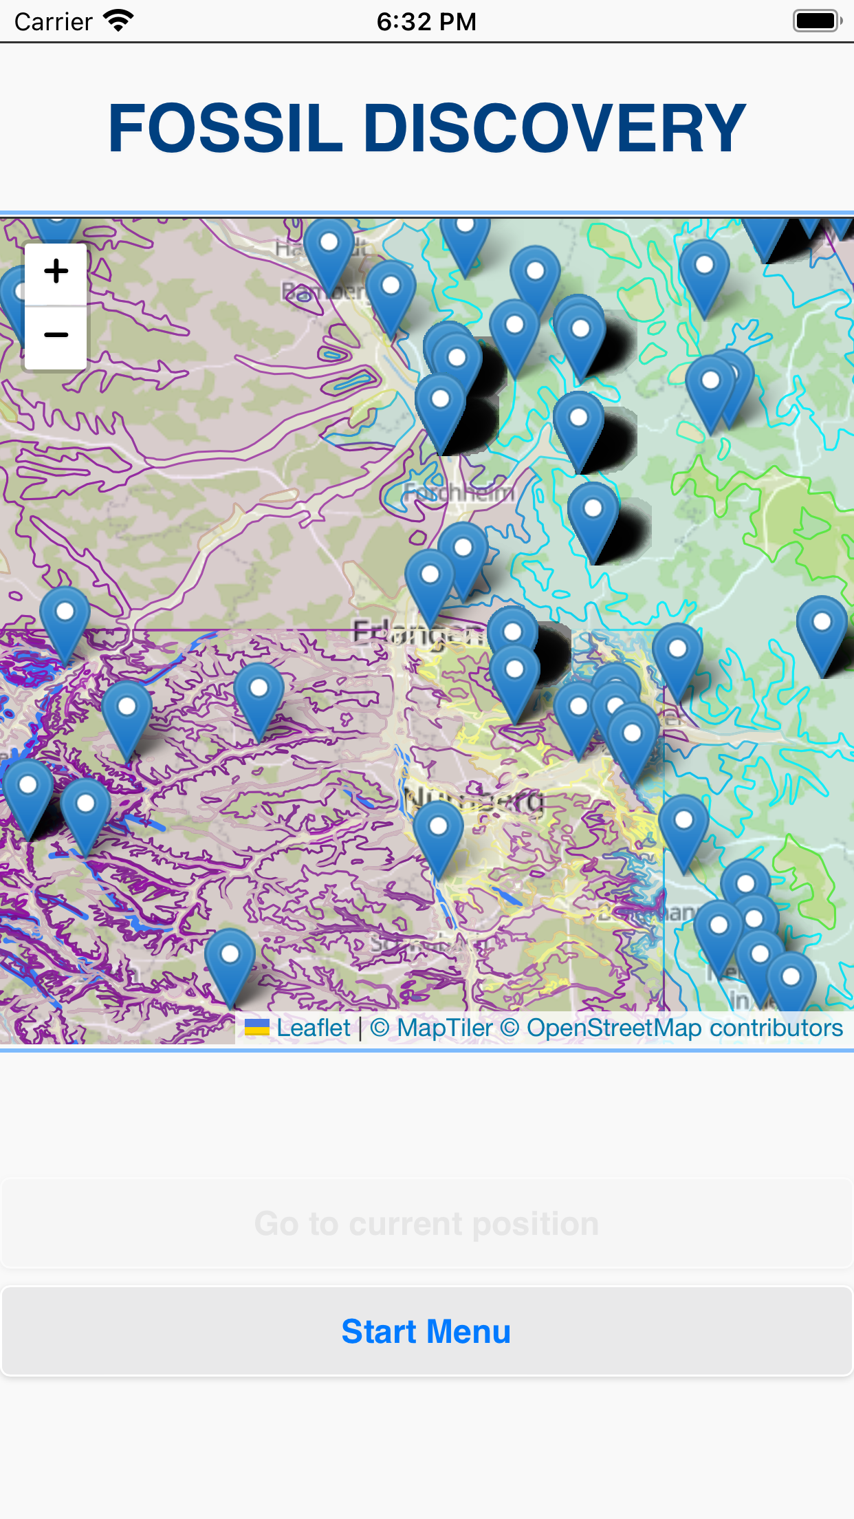Select the lower marker of the pair over Erlangen
Screen dimensions: 854x1519
coord(514,682)
